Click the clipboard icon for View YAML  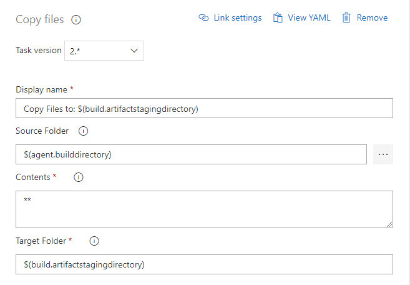[278, 18]
